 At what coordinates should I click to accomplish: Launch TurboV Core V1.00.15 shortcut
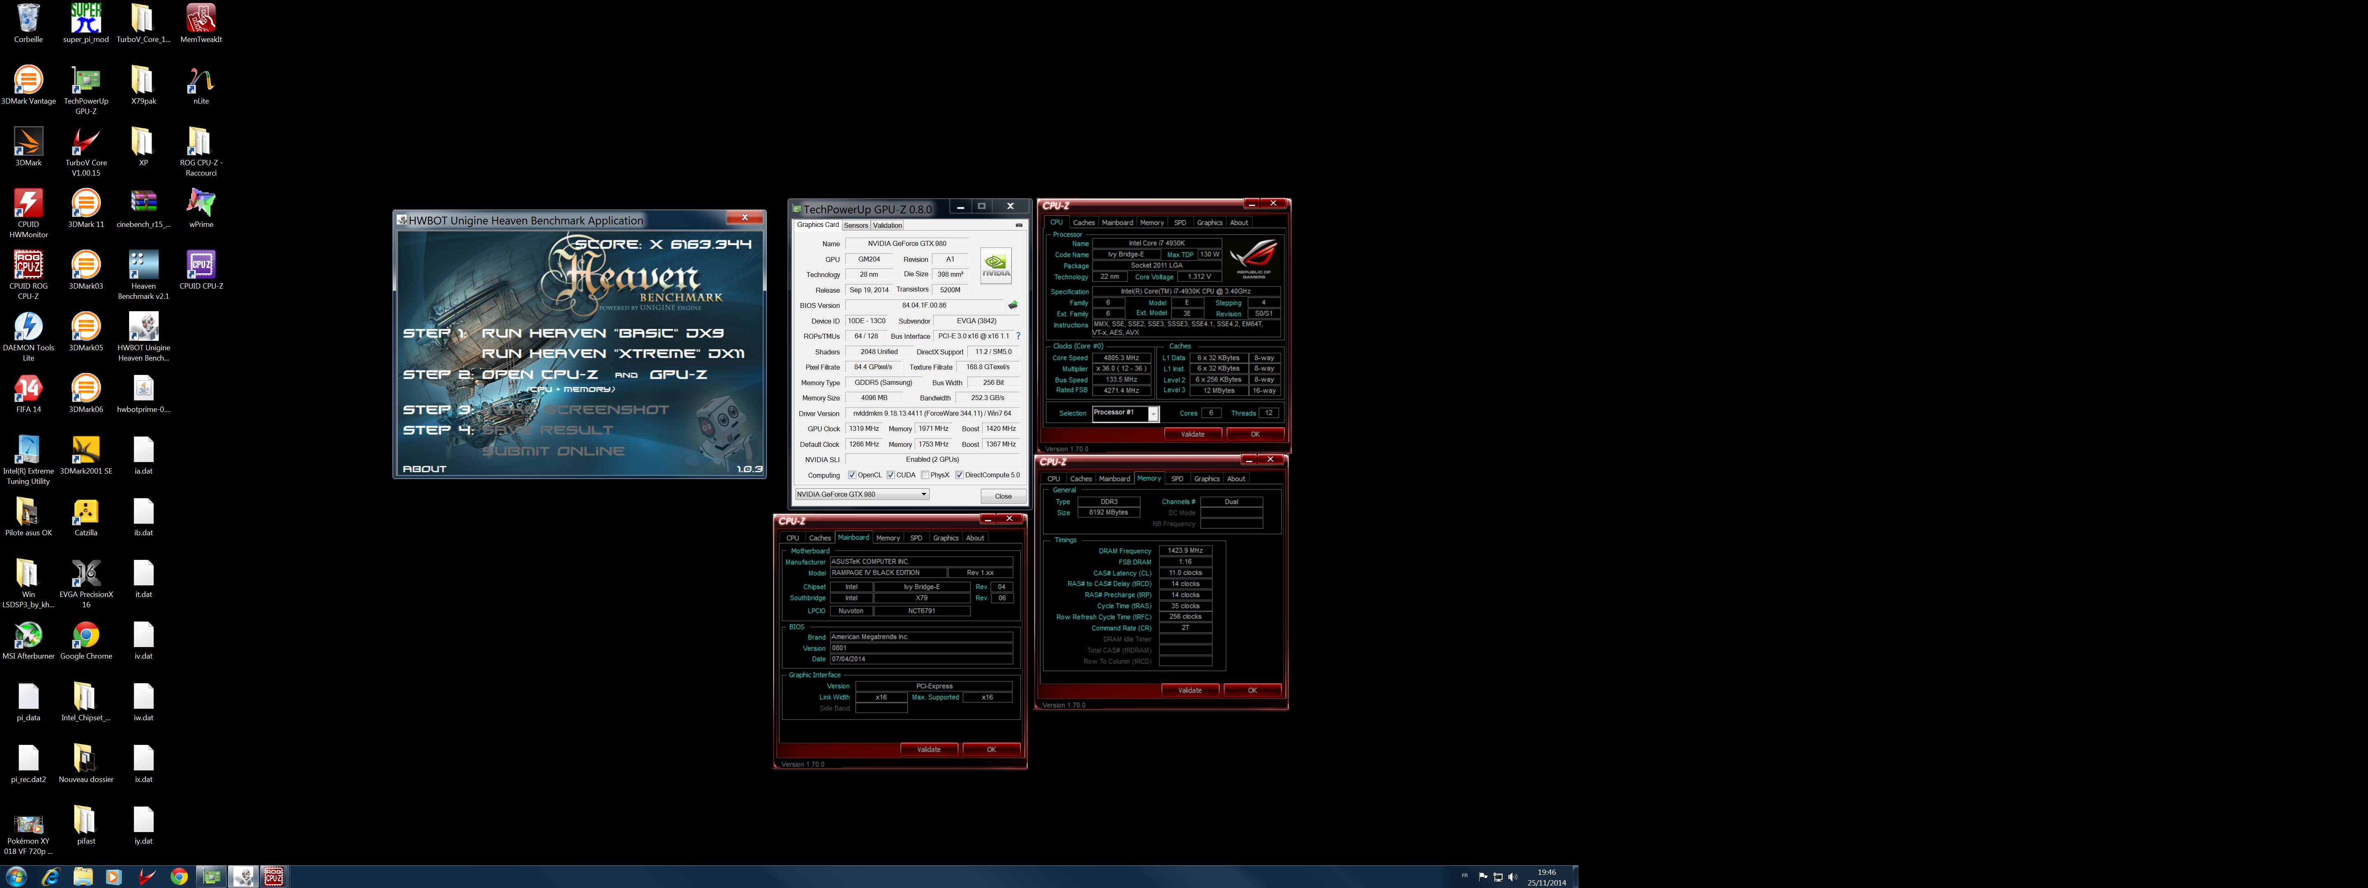pos(86,151)
